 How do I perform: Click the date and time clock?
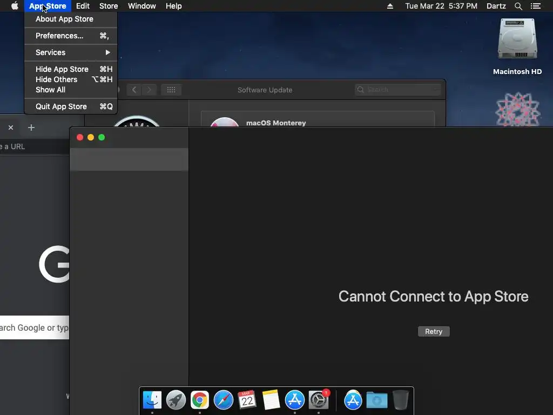[x=441, y=6]
